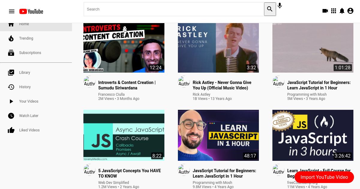The image size is (360, 189).
Task: Switch to the Home tab
Action: click(24, 24)
